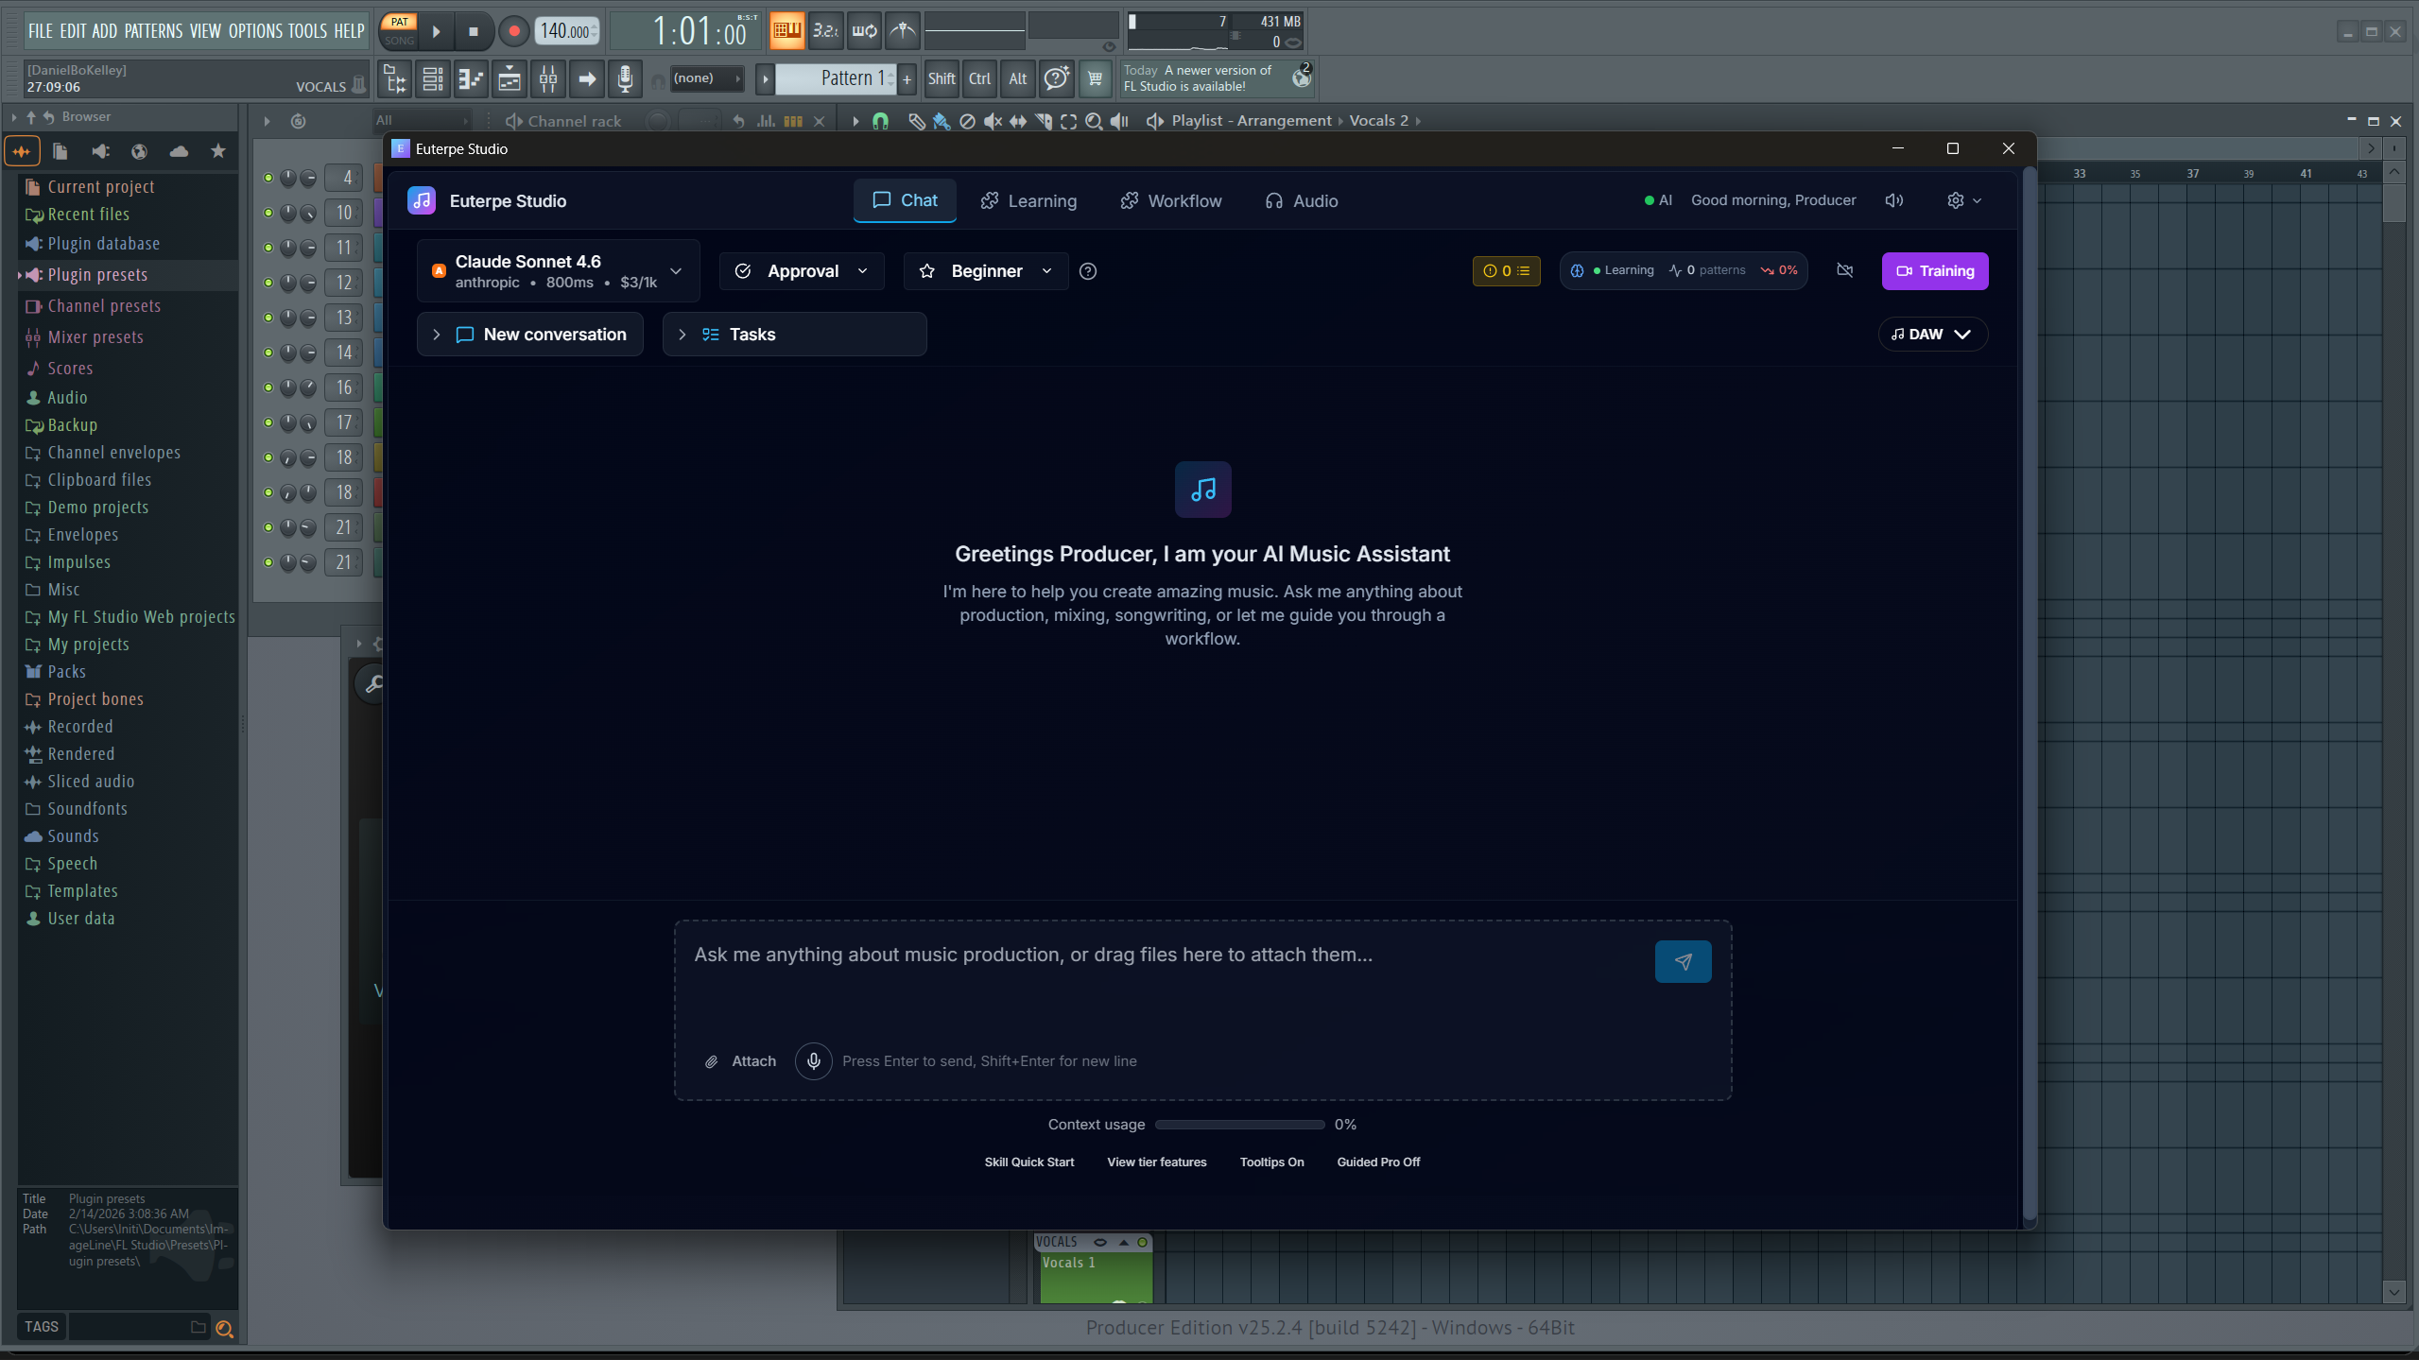Toggle the green LED of channel 11

tap(268, 248)
